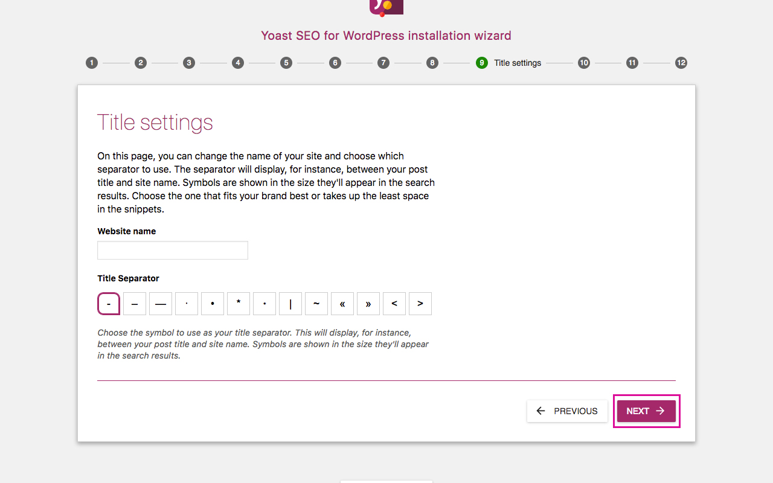The image size is (773, 483).
Task: Go to wizard step 10
Action: click(584, 63)
